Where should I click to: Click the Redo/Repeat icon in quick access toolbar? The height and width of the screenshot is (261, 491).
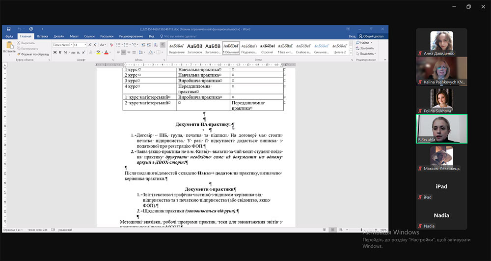(x=31, y=29)
